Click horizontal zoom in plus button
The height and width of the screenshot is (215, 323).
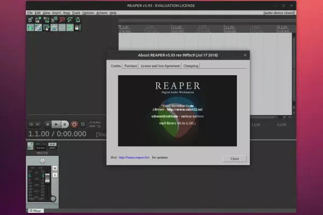pyautogui.click(x=284, y=117)
